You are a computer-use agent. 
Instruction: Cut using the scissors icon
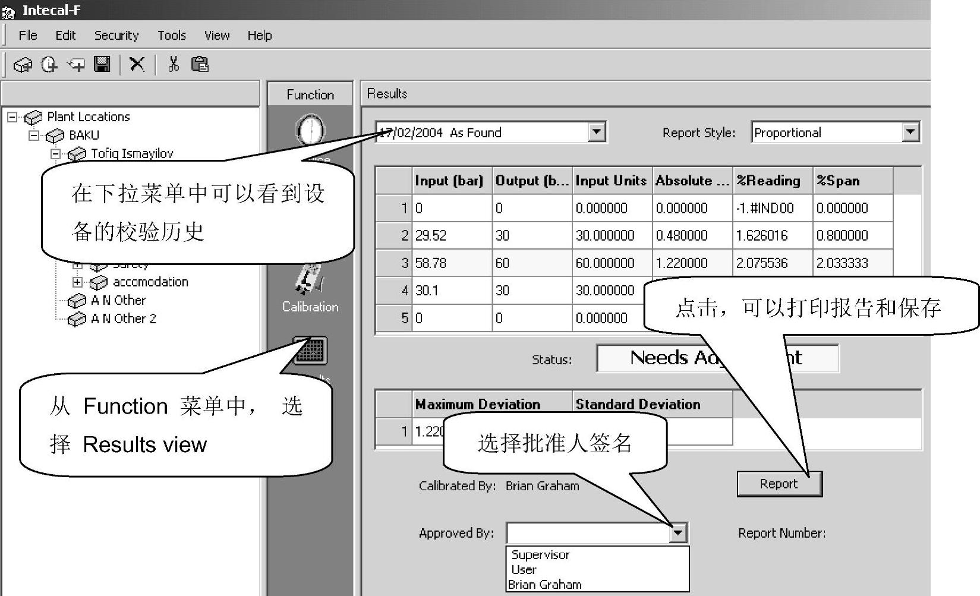pos(174,64)
